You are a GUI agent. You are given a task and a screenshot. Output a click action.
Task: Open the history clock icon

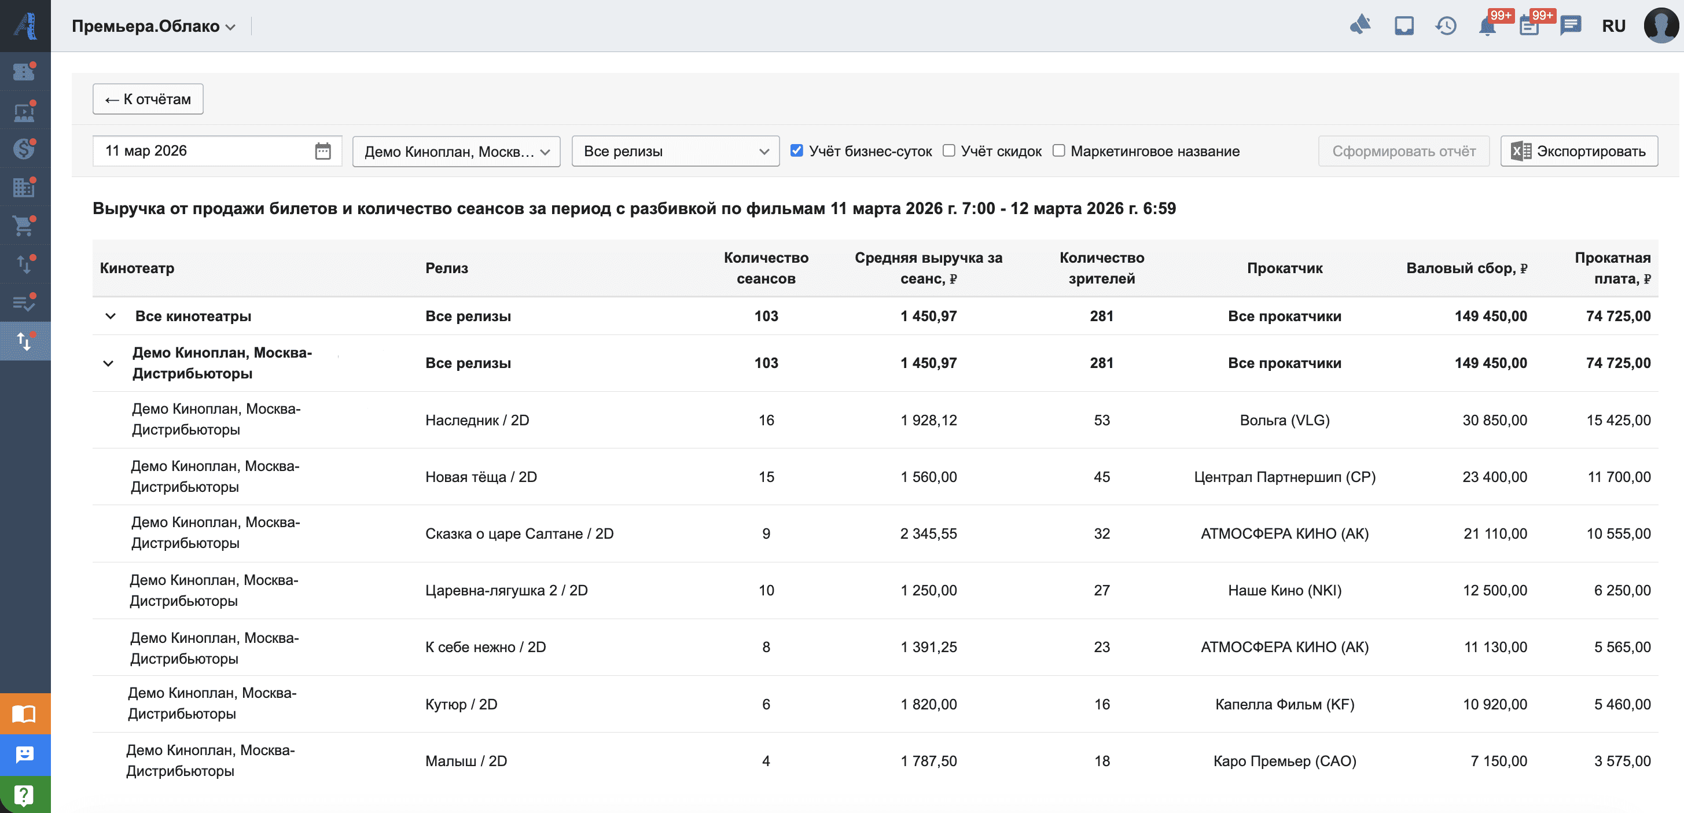tap(1446, 26)
